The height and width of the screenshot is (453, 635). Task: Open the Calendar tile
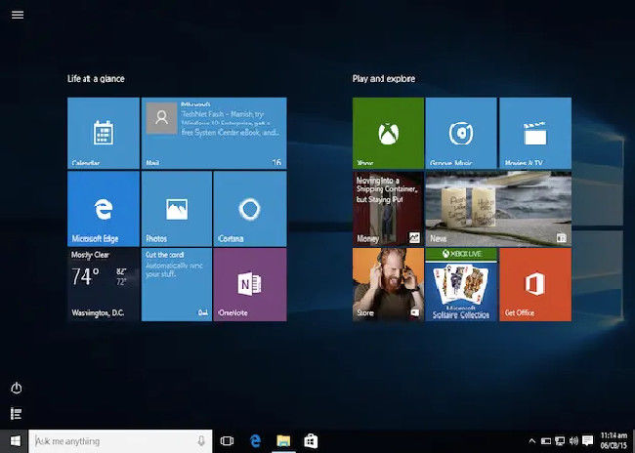point(103,133)
